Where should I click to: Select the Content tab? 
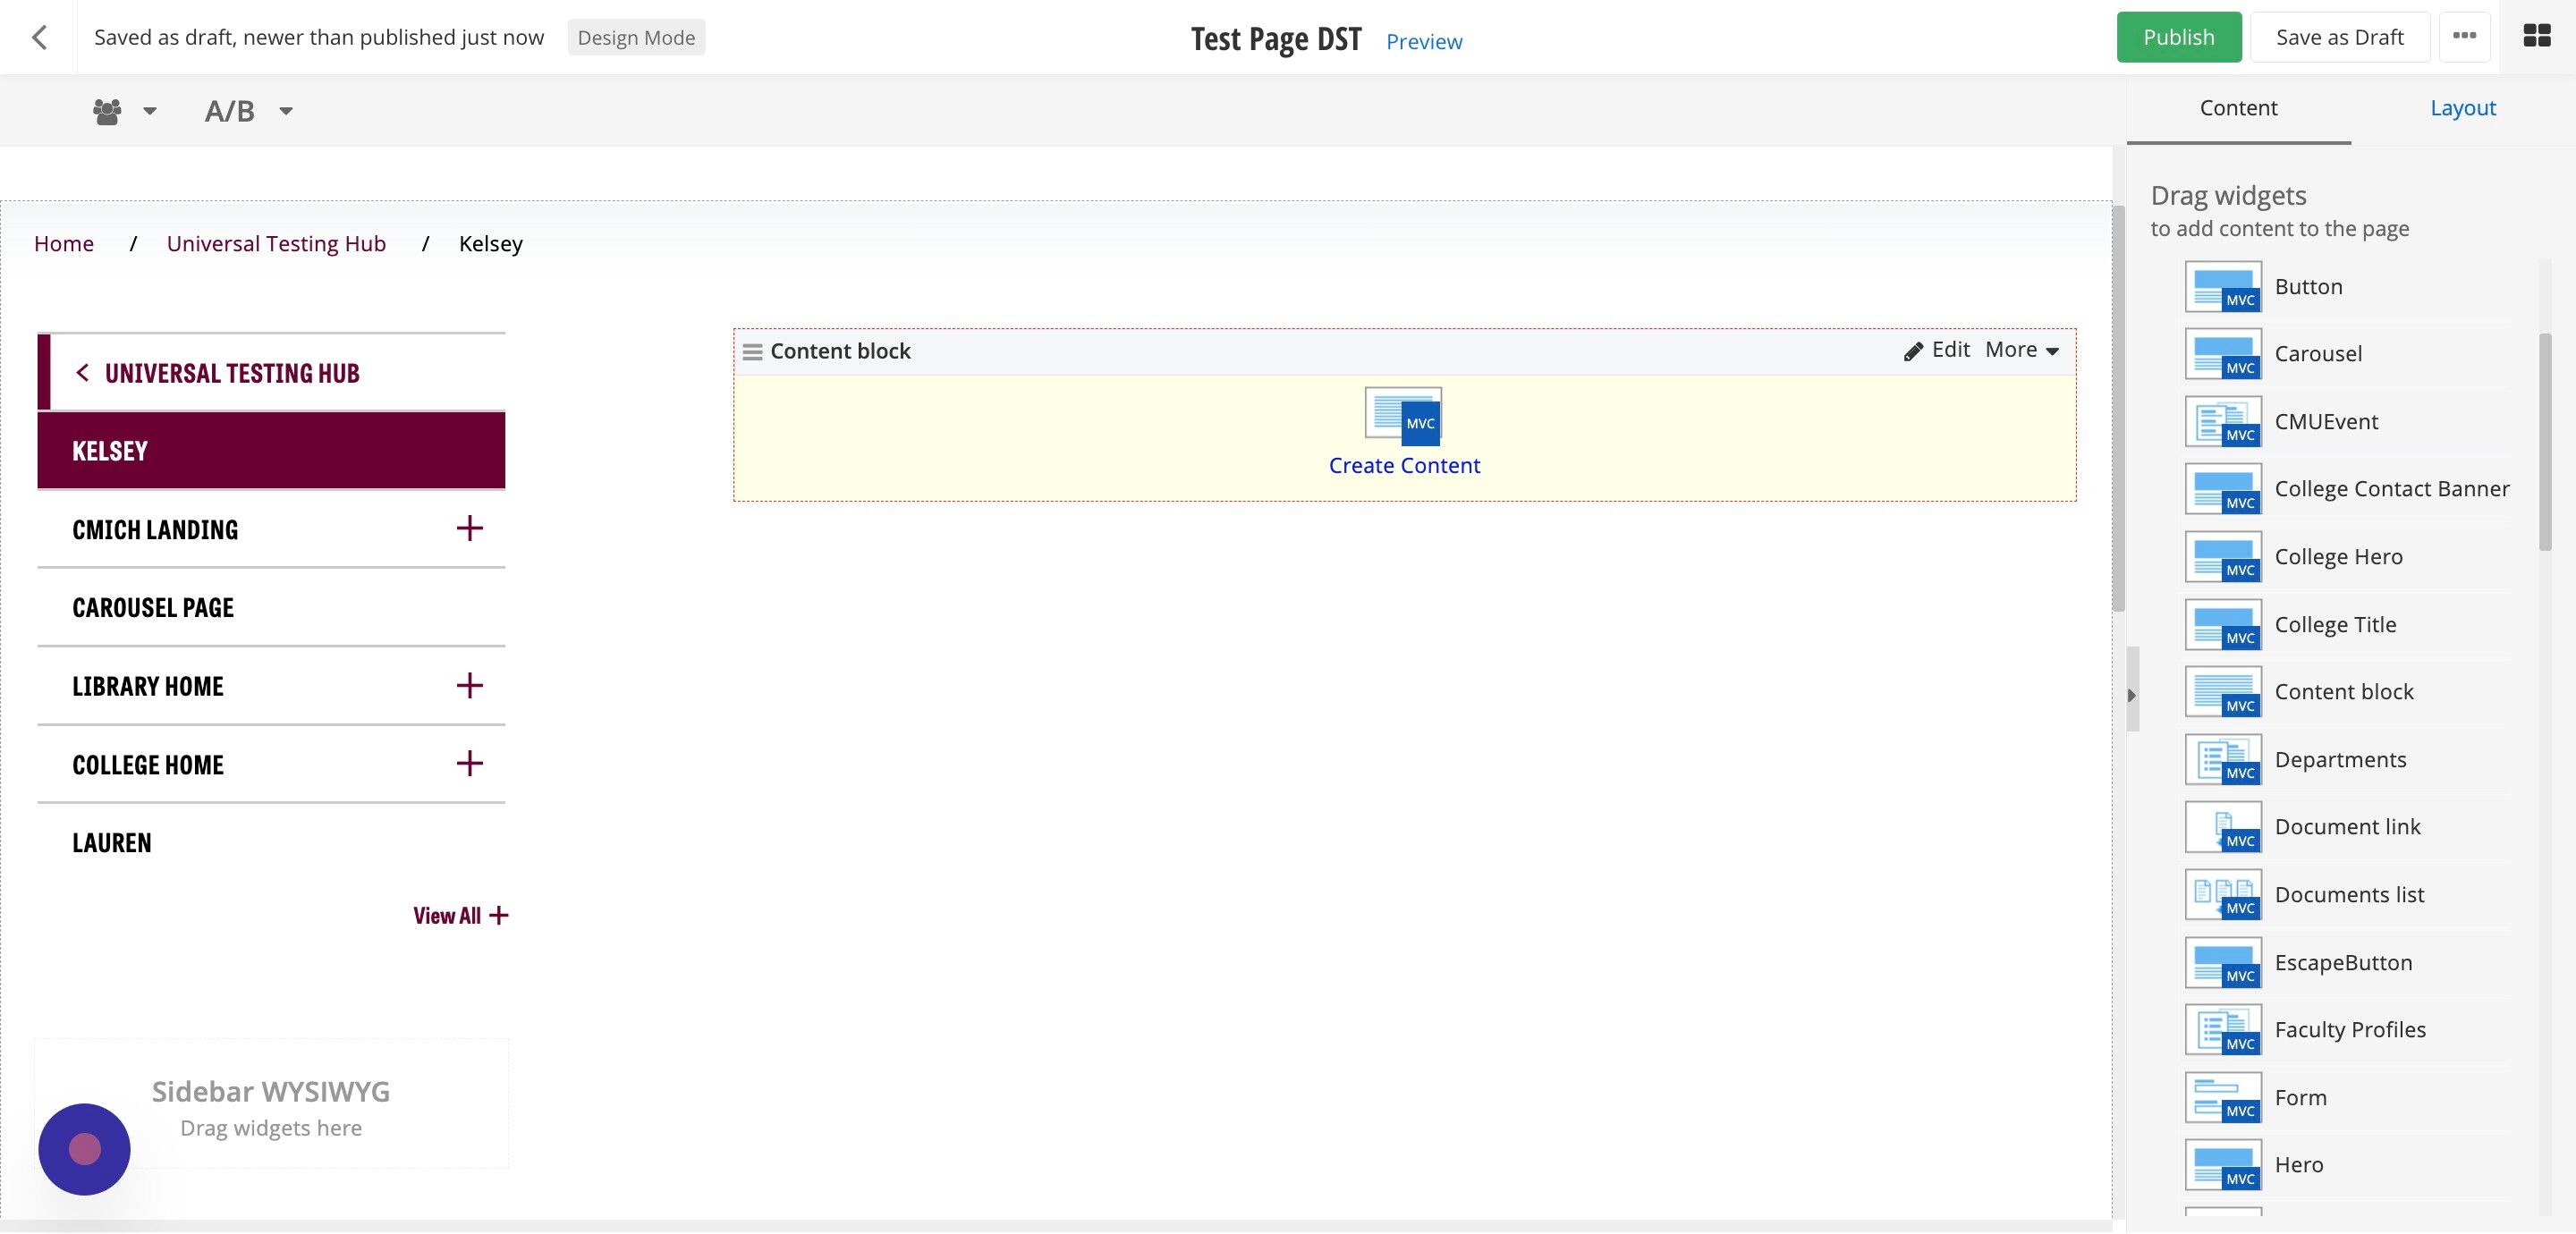2237,107
